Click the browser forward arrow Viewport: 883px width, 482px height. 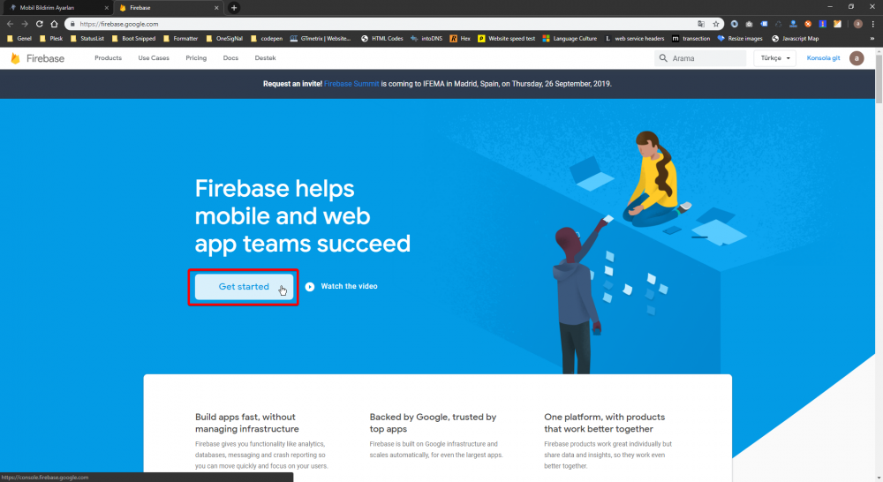coord(25,24)
